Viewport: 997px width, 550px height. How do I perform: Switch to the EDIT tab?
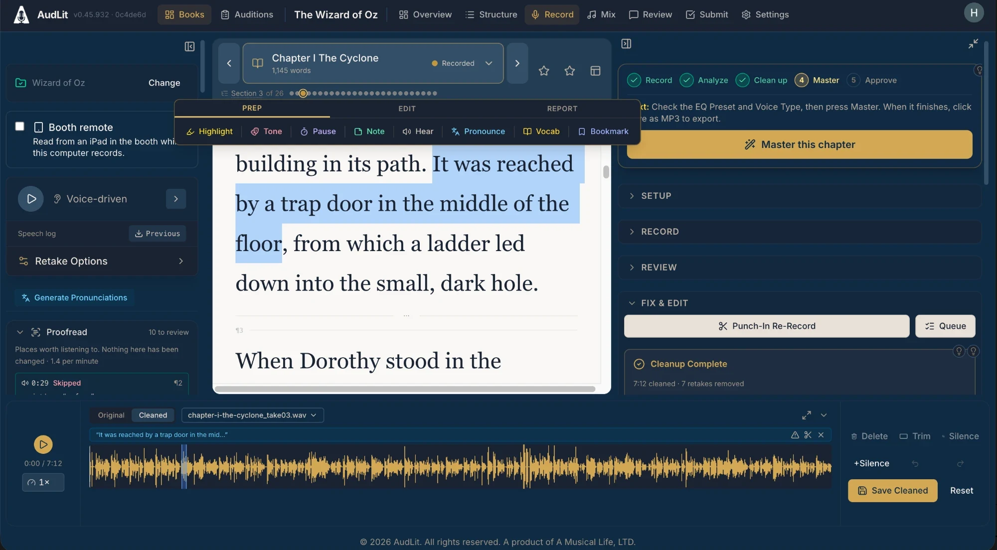[x=407, y=109]
